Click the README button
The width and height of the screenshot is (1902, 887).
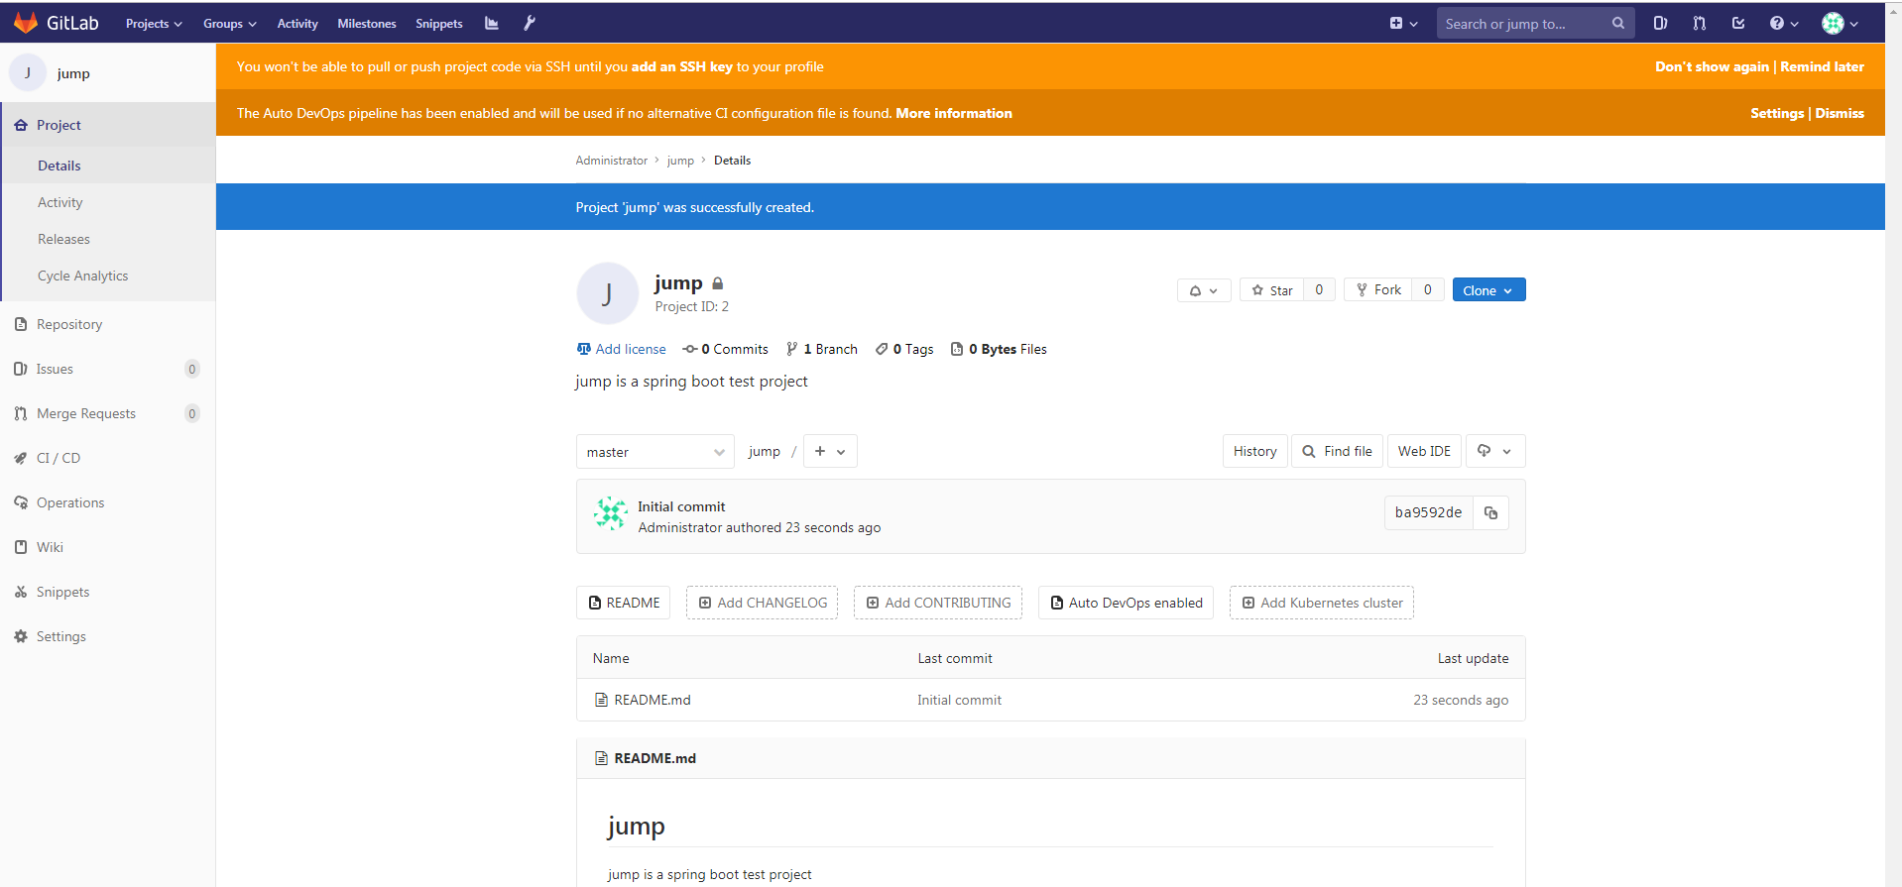click(624, 603)
